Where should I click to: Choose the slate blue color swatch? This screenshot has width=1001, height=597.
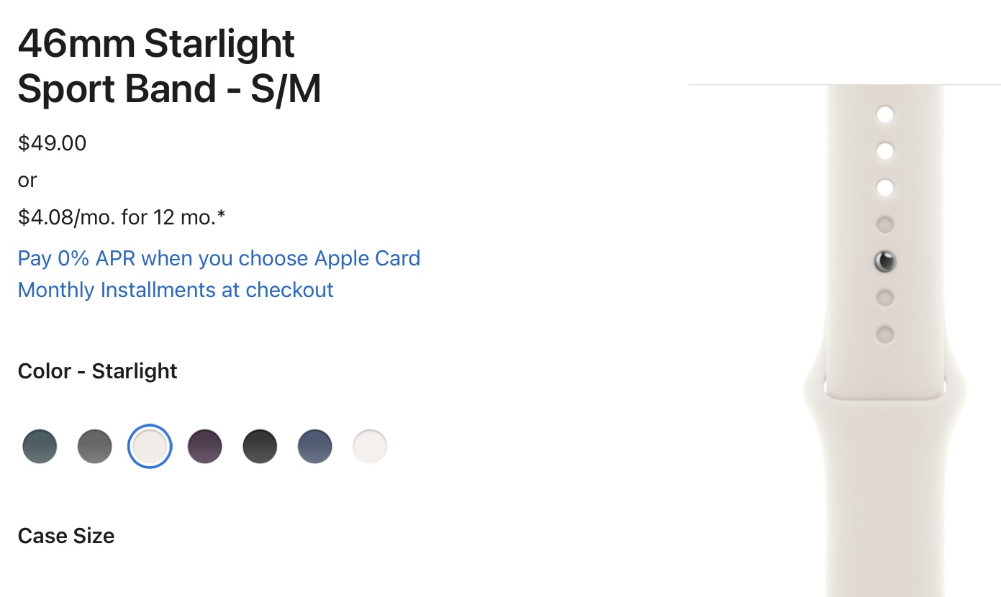pyautogui.click(x=315, y=447)
